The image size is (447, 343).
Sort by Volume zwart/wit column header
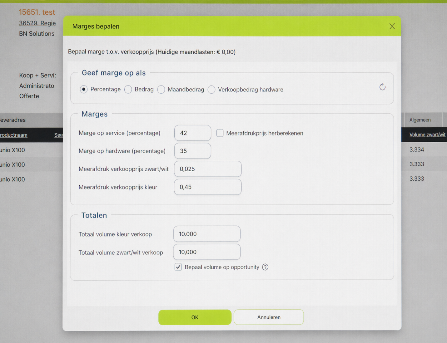pos(427,135)
